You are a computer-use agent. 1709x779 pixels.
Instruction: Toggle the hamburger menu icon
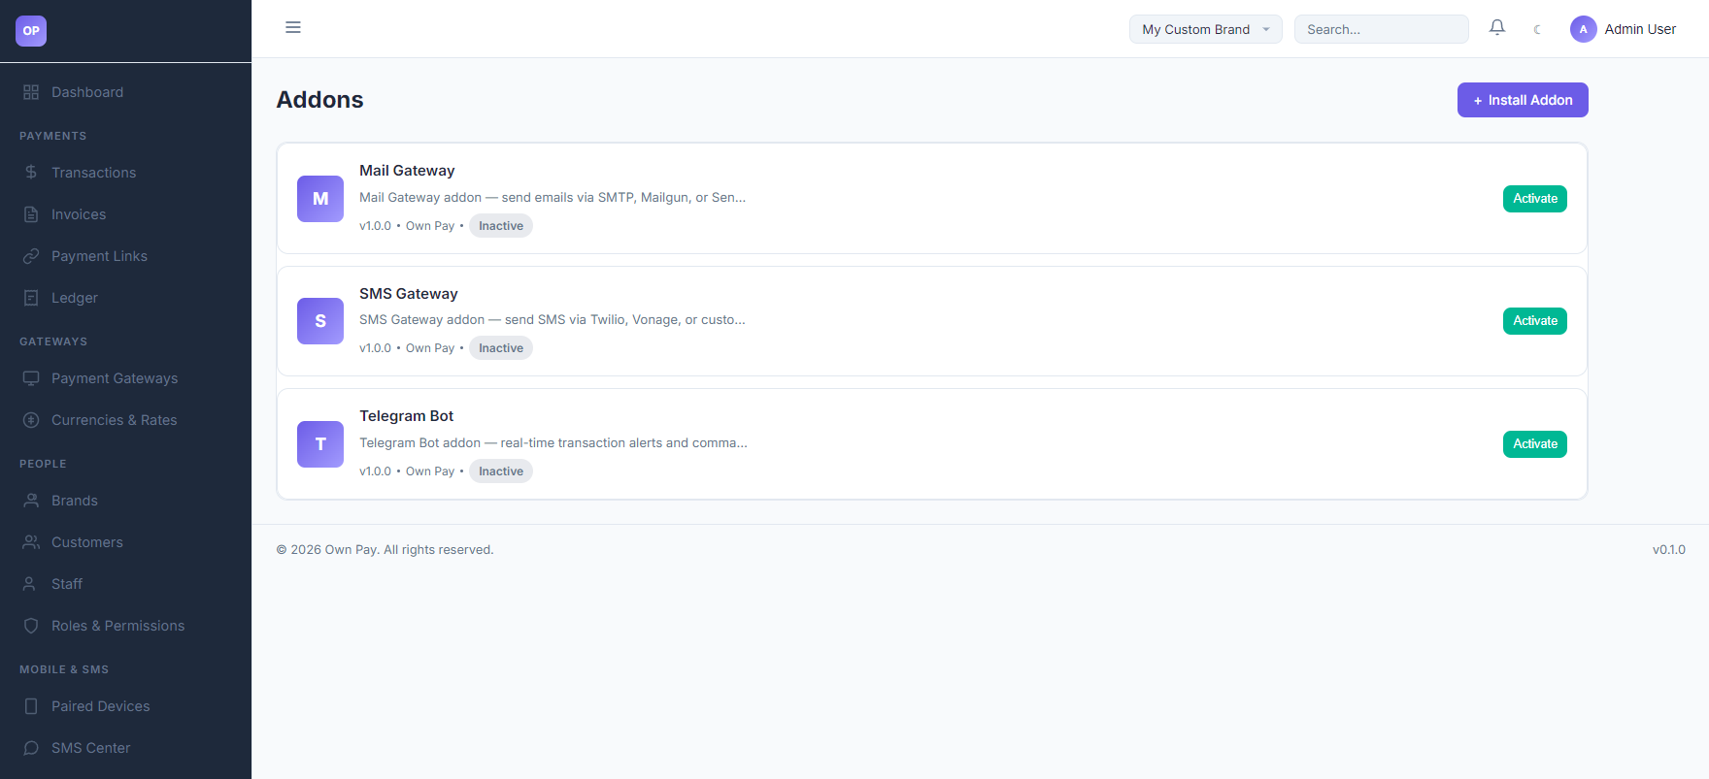pyautogui.click(x=293, y=27)
